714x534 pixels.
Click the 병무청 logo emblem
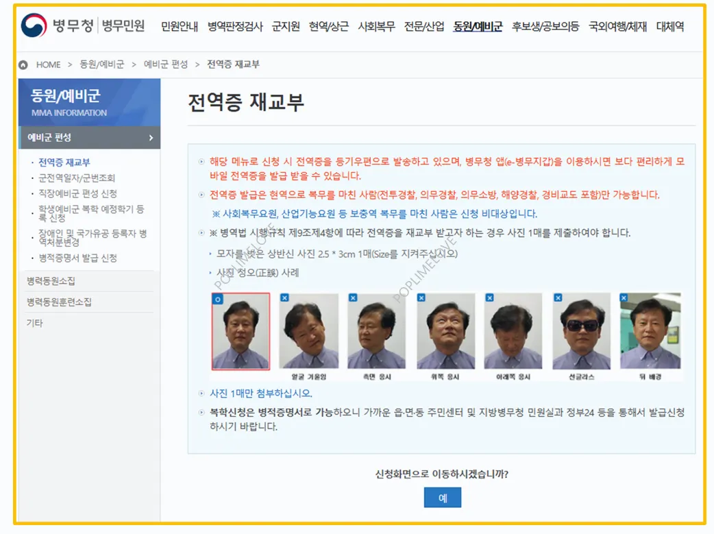34,25
